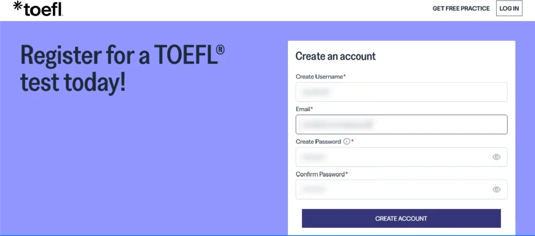Click red required asterisk beside Create Username
The image size is (535, 236).
(344, 76)
